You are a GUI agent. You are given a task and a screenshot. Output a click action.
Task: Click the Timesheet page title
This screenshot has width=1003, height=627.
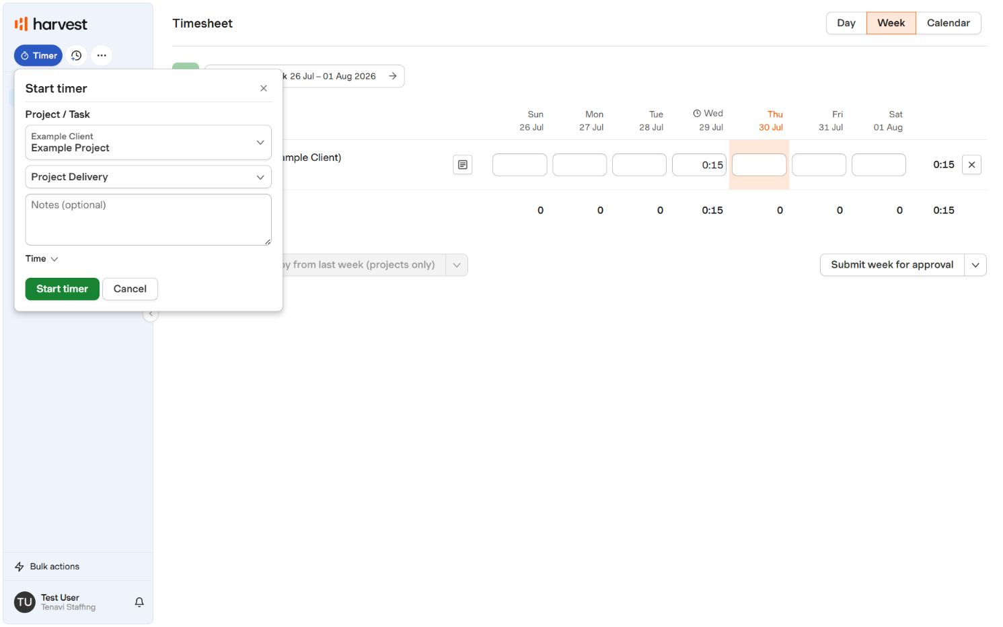point(202,24)
